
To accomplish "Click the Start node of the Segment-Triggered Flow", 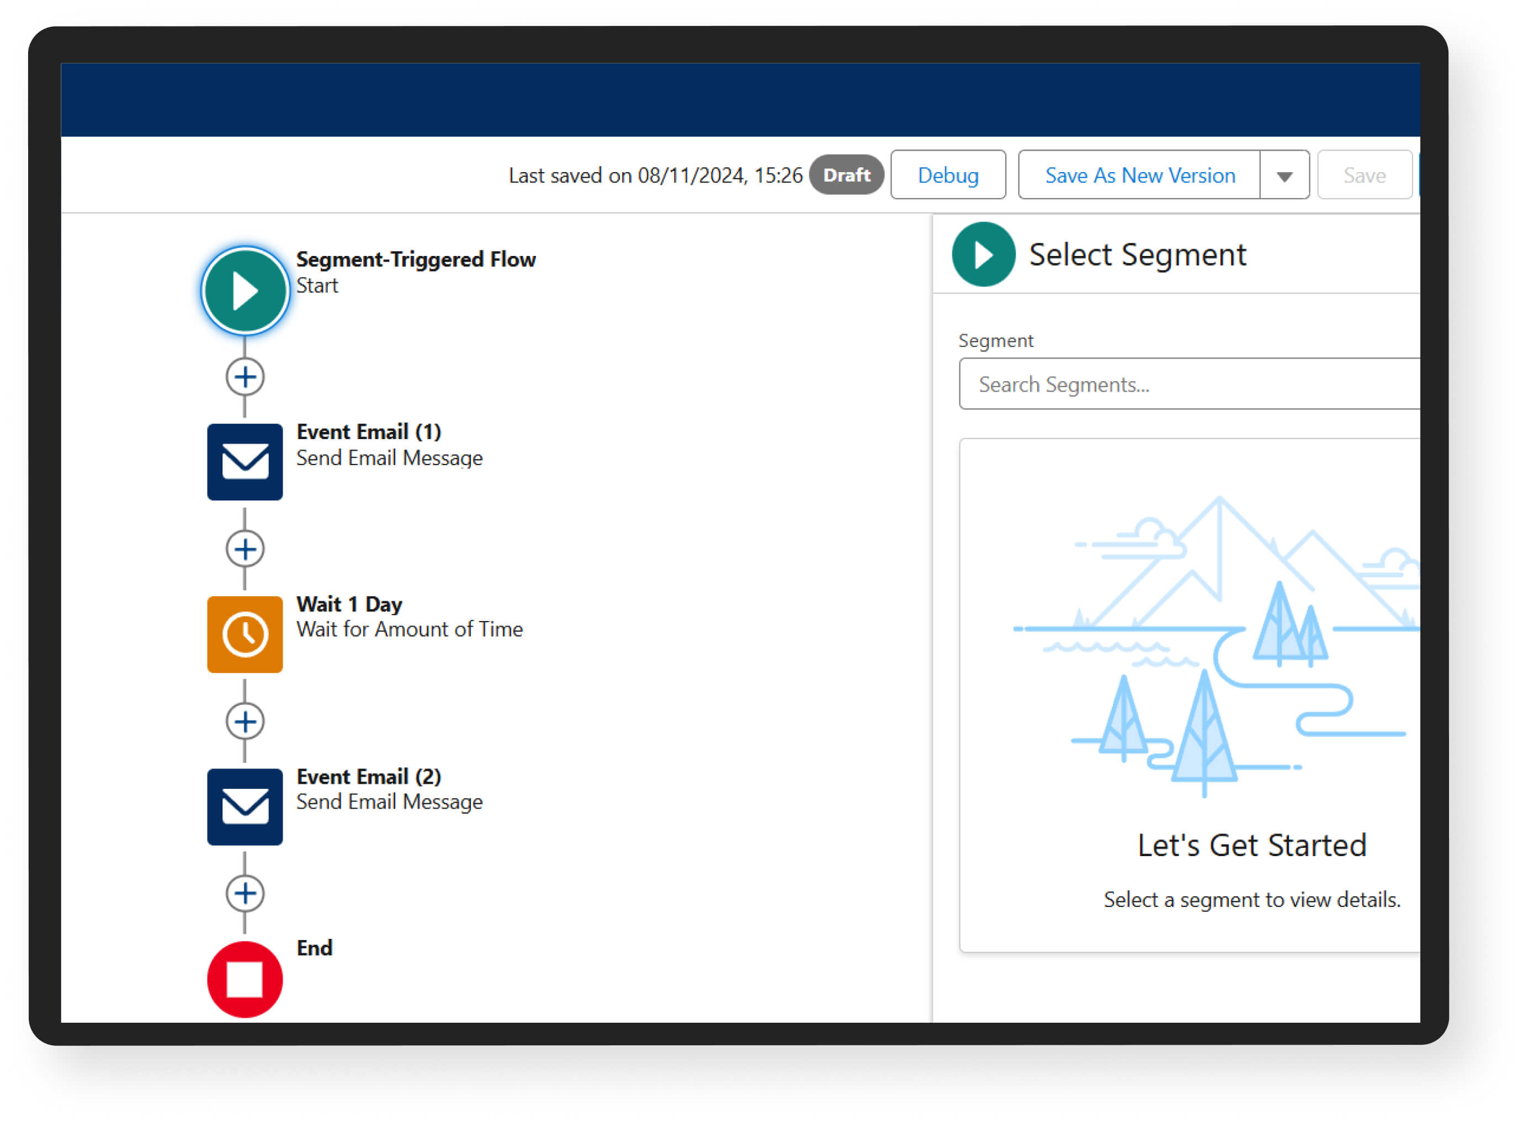I will tap(245, 290).
